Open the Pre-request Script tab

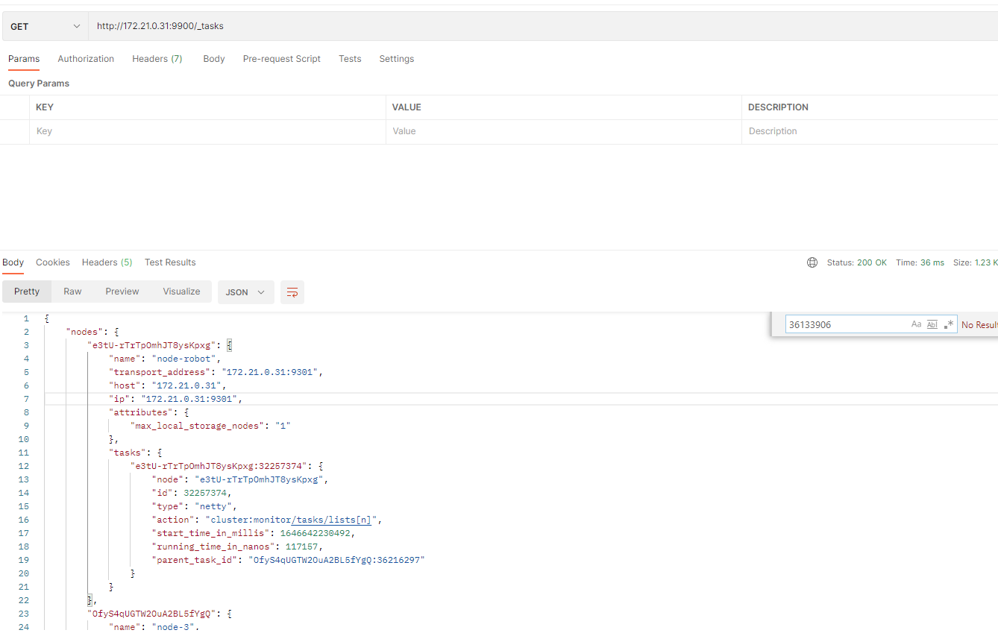click(282, 59)
